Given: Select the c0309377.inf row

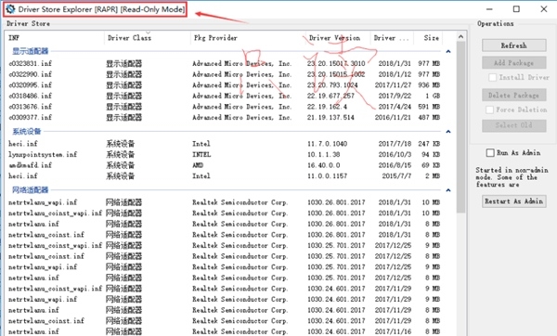Looking at the screenshot, I should (x=224, y=117).
